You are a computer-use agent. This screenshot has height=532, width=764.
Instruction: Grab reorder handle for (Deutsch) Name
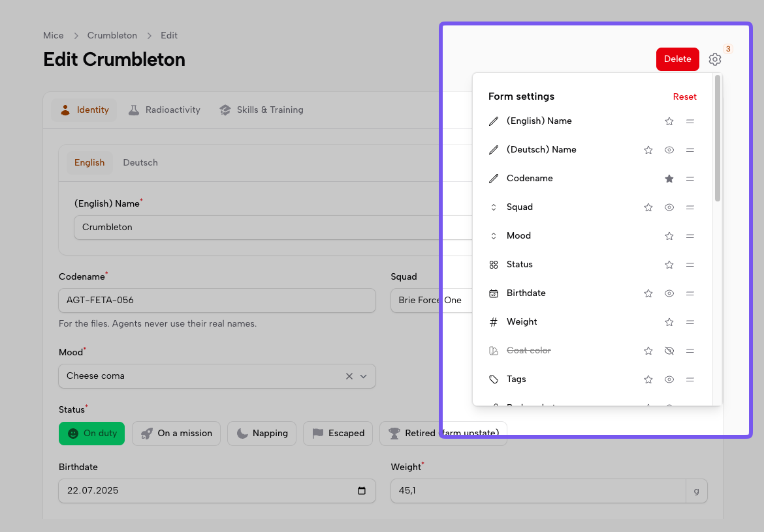point(690,150)
